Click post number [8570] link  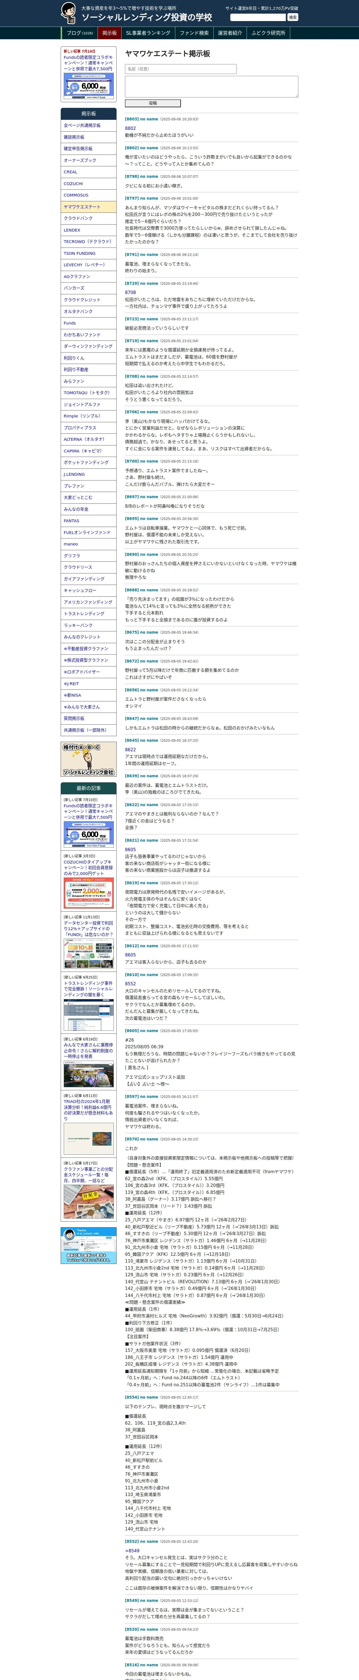click(x=132, y=1139)
